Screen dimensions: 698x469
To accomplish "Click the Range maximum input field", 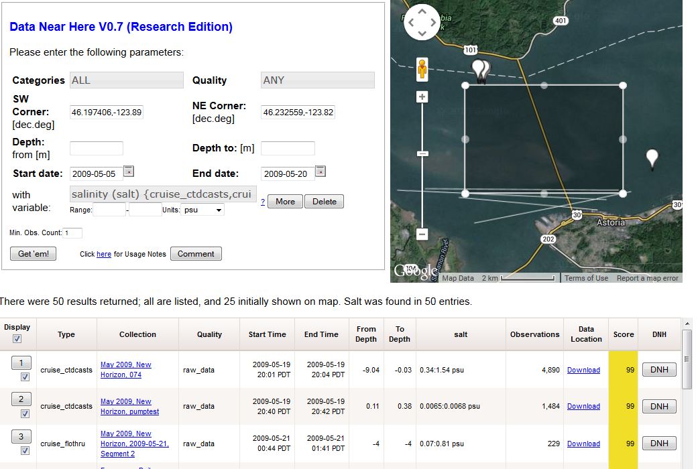I will pos(145,210).
